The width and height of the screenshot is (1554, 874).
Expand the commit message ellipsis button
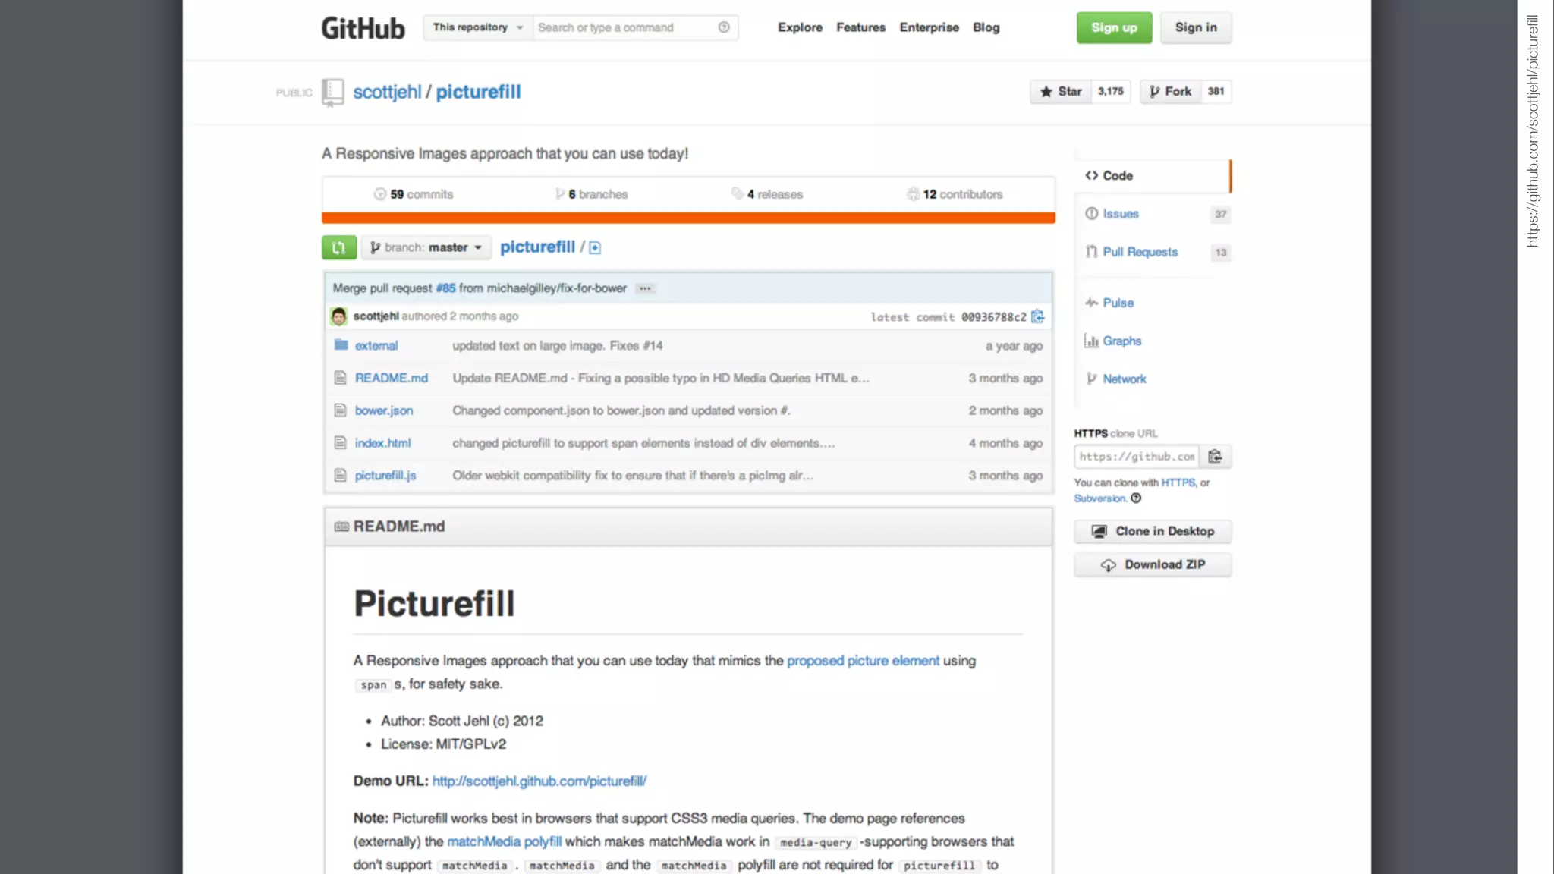[645, 288]
